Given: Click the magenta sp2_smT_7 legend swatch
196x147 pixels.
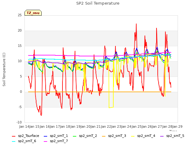Looking at the screenshot, I should tap(46, 141).
